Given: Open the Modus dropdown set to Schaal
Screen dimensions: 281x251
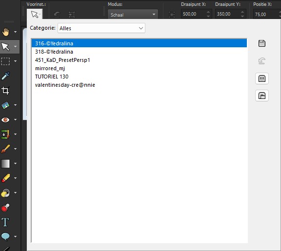Looking at the screenshot, I should click(x=133, y=14).
